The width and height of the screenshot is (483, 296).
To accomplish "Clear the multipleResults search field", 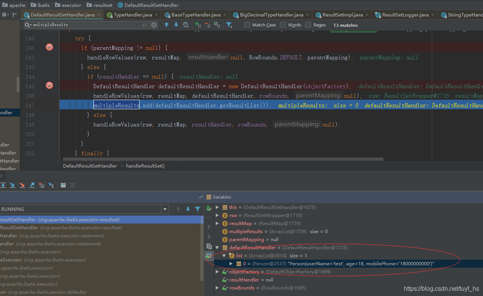I will tap(154, 25).
